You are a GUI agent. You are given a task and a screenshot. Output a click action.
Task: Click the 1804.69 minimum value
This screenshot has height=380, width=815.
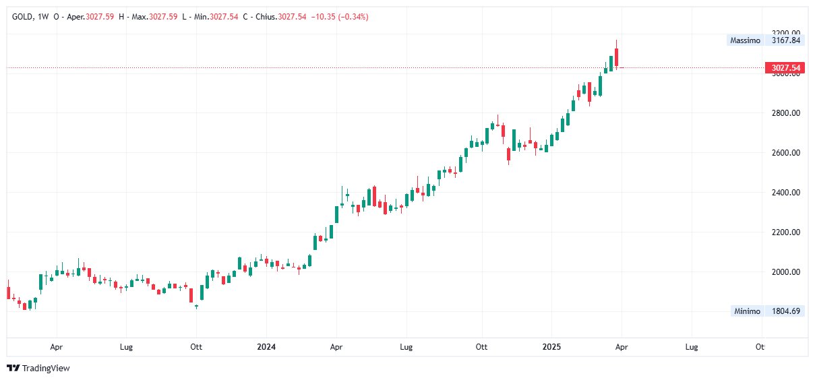[x=786, y=311]
